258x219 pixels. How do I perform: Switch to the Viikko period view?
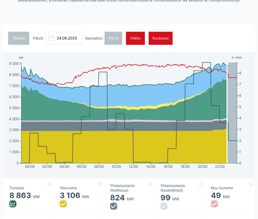[x=135, y=38]
